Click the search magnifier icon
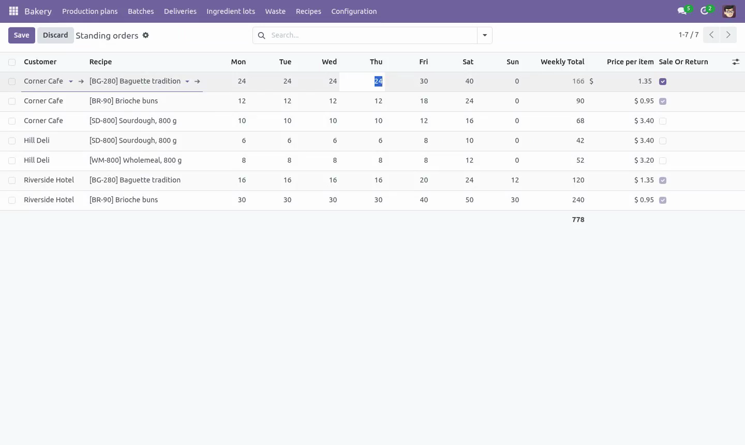Screen dimensions: 745x445 (x=261, y=35)
